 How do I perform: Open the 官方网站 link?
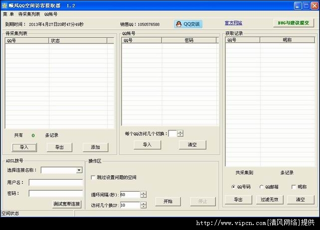233,23
